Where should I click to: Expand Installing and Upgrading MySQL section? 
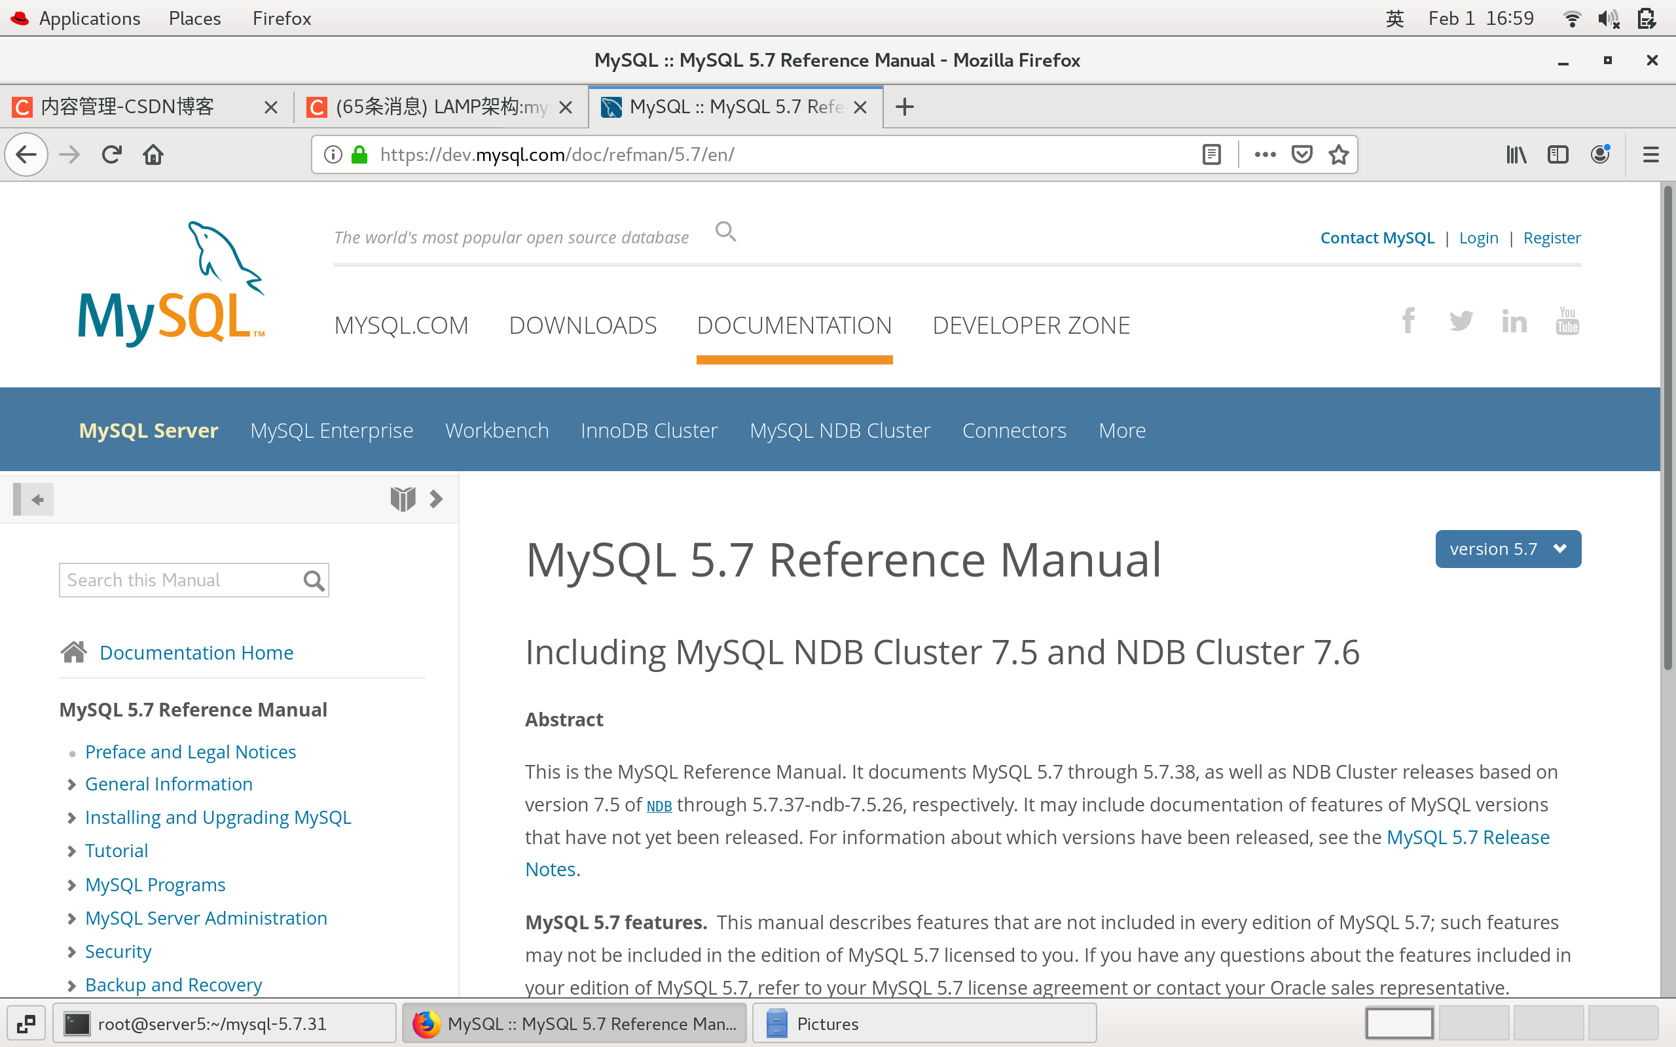coord(71,818)
